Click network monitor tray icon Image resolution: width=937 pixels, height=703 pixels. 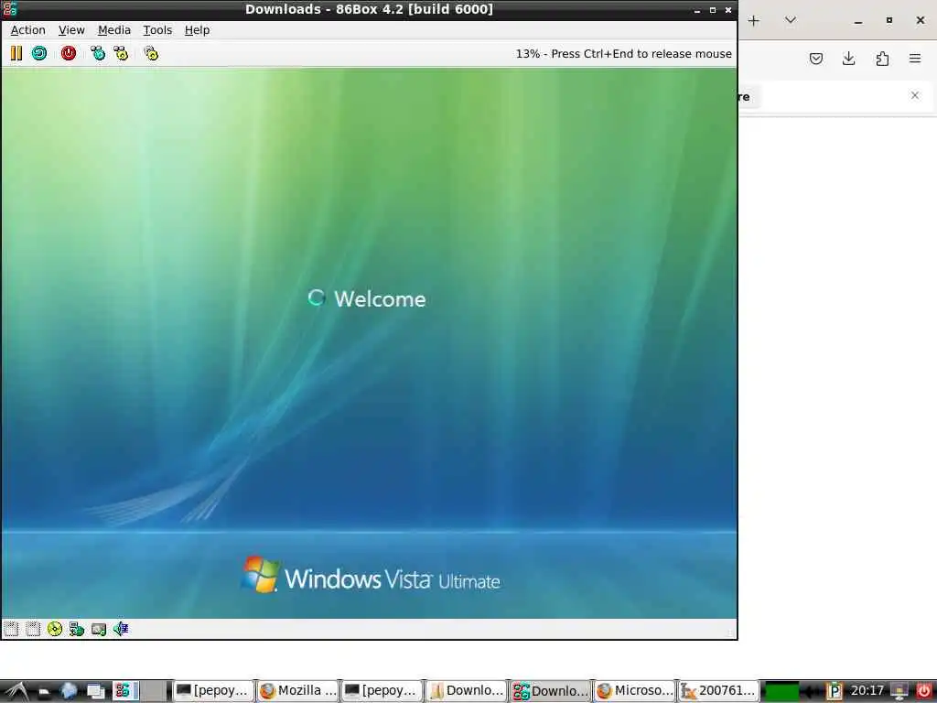click(x=899, y=692)
